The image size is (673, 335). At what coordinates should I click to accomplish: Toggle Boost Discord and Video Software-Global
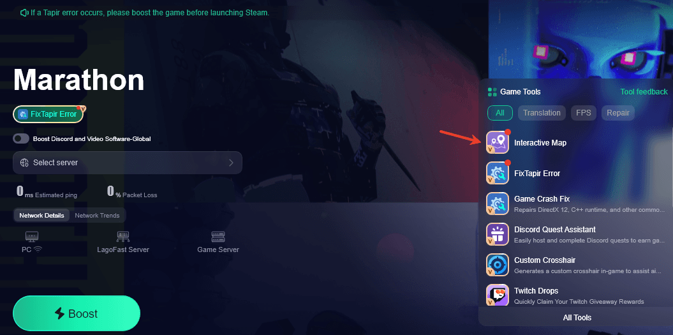(x=22, y=138)
